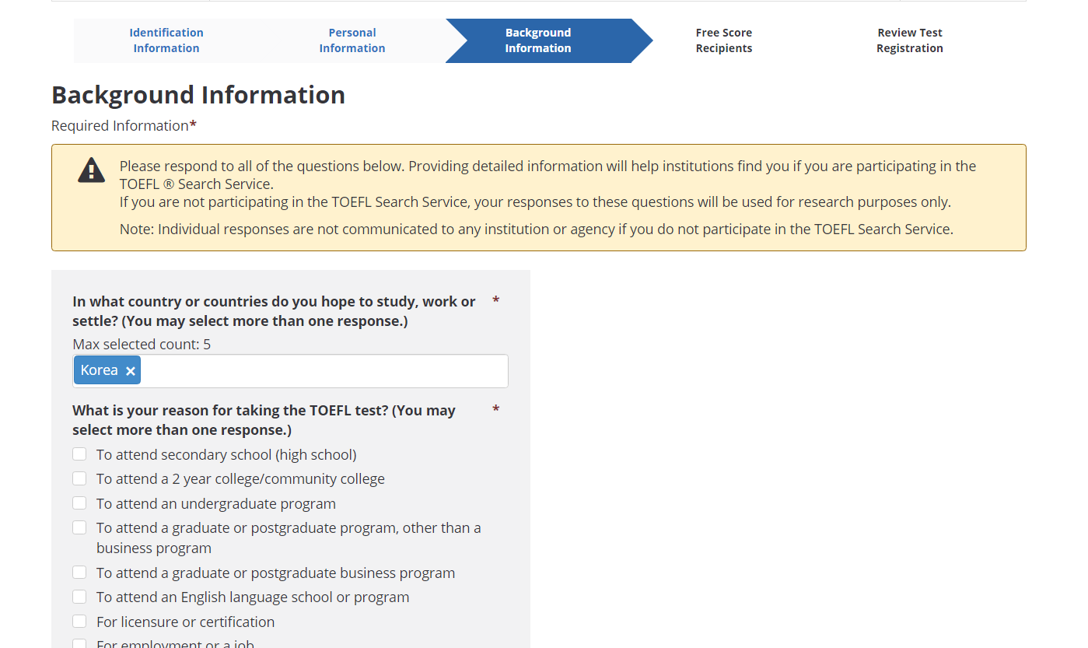Screen dimensions: 1088x648
Task: Tick '2 year college/community college' option
Action: click(79, 478)
